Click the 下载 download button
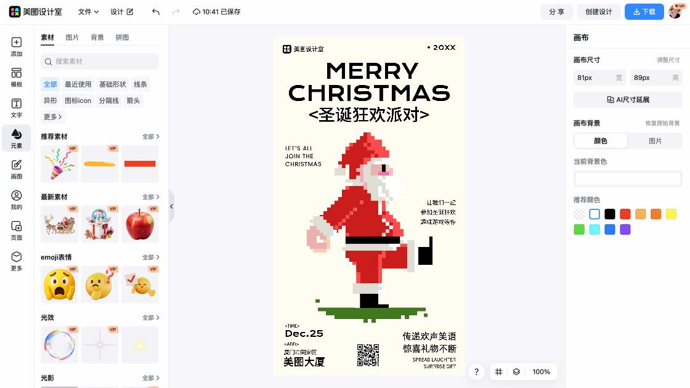This screenshot has width=690, height=388. 644,12
